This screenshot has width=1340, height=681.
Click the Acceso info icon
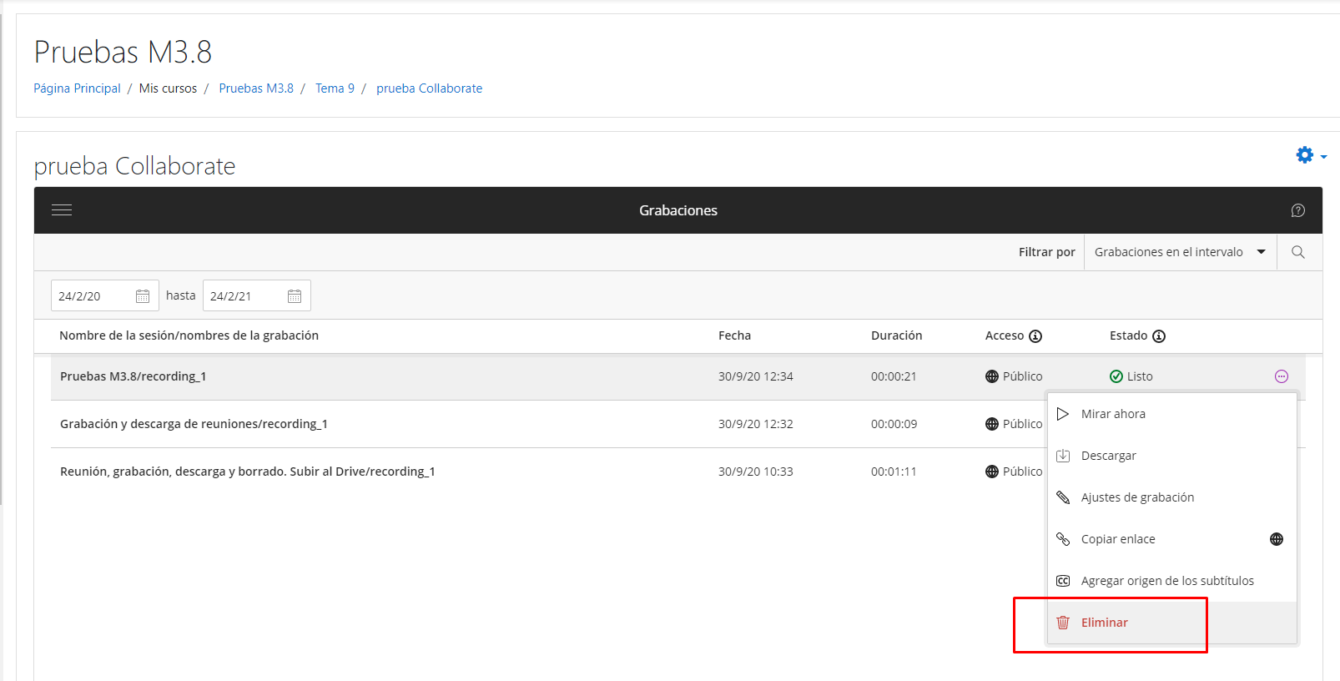[x=1035, y=336]
